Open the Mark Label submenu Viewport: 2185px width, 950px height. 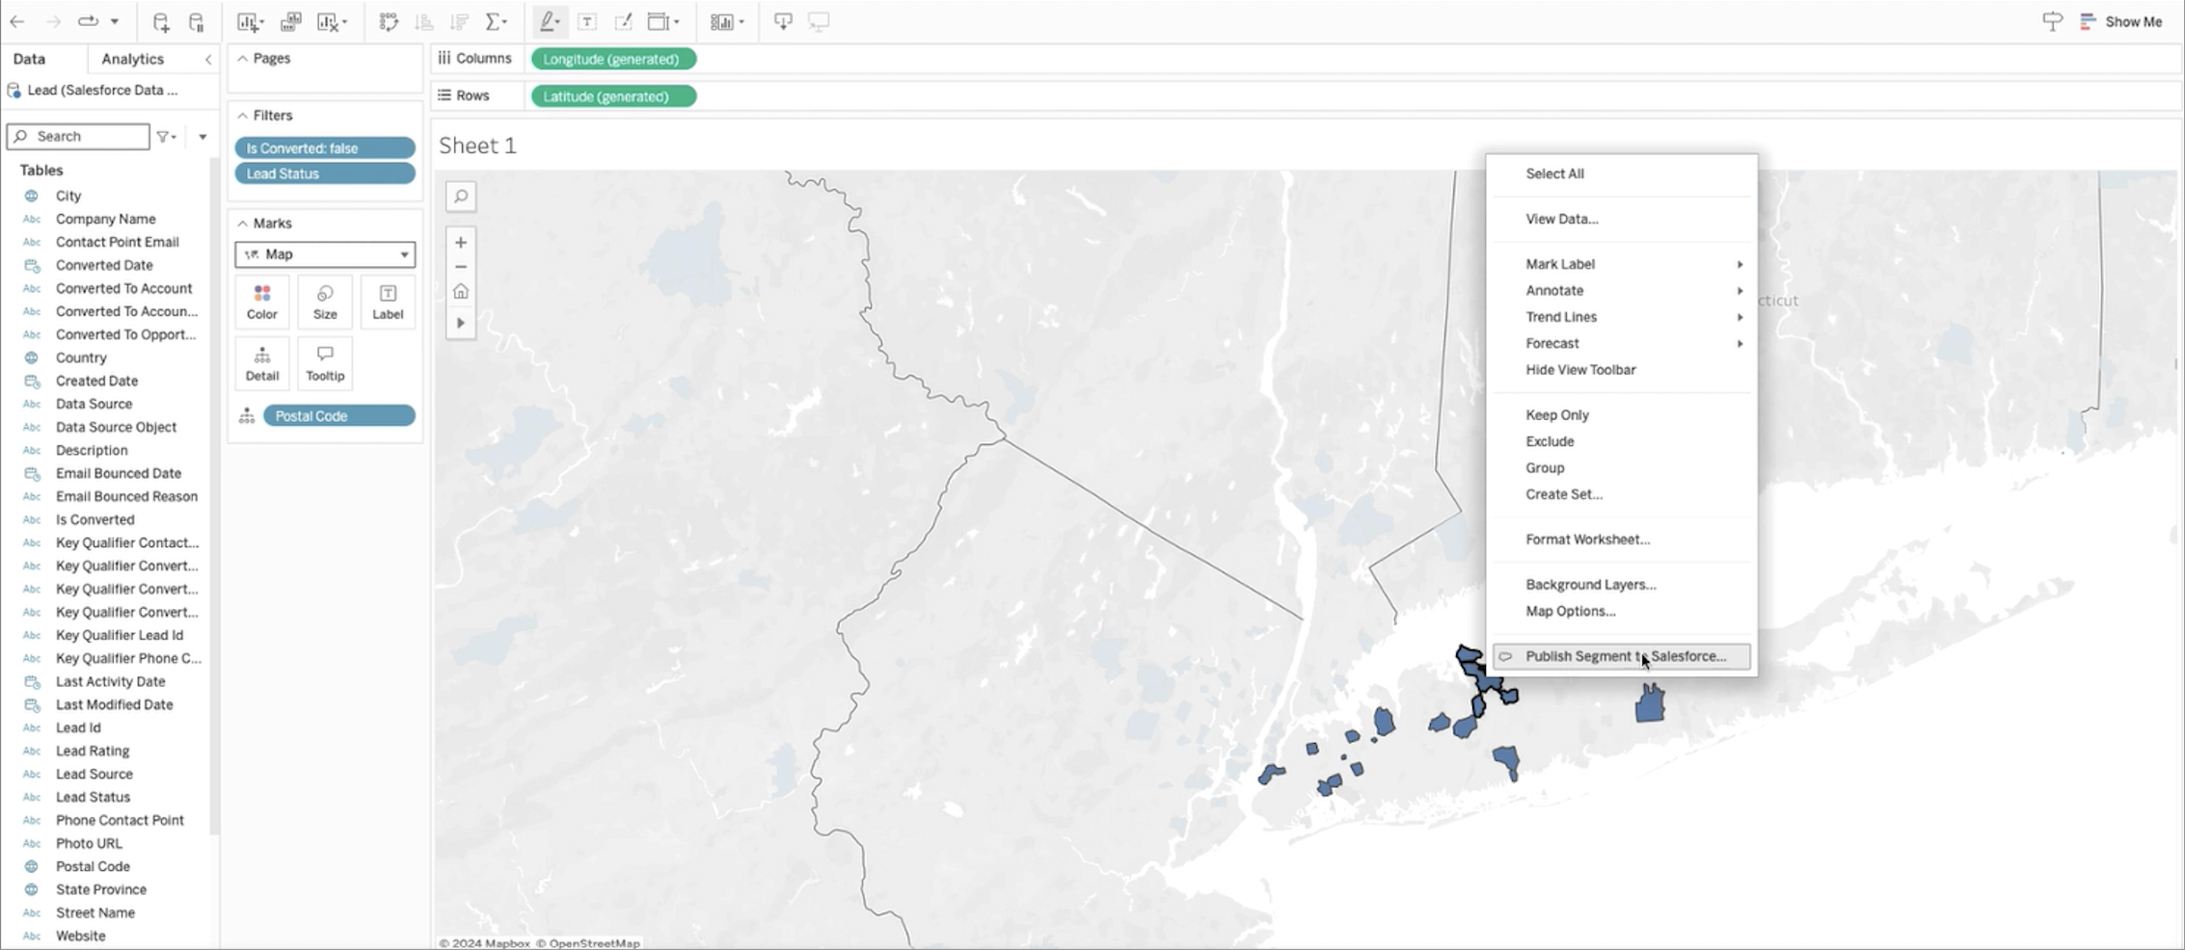[x=1623, y=264]
